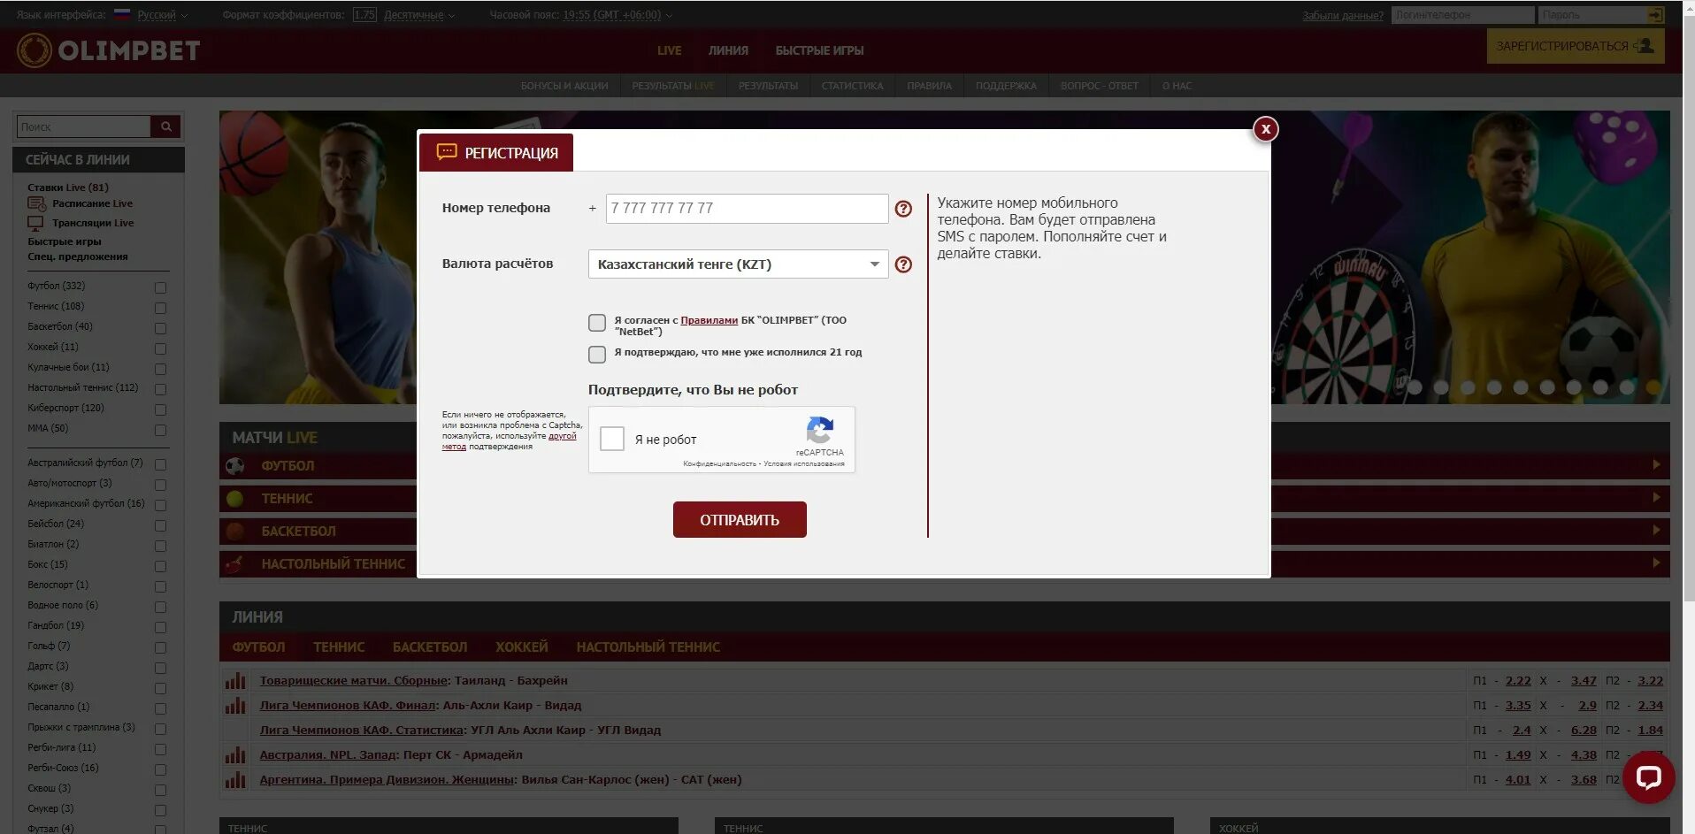The image size is (1695, 834).
Task: Click the table tennis paddle icon
Action: pyautogui.click(x=235, y=564)
